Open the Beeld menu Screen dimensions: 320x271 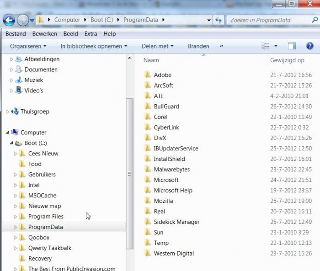70,34
